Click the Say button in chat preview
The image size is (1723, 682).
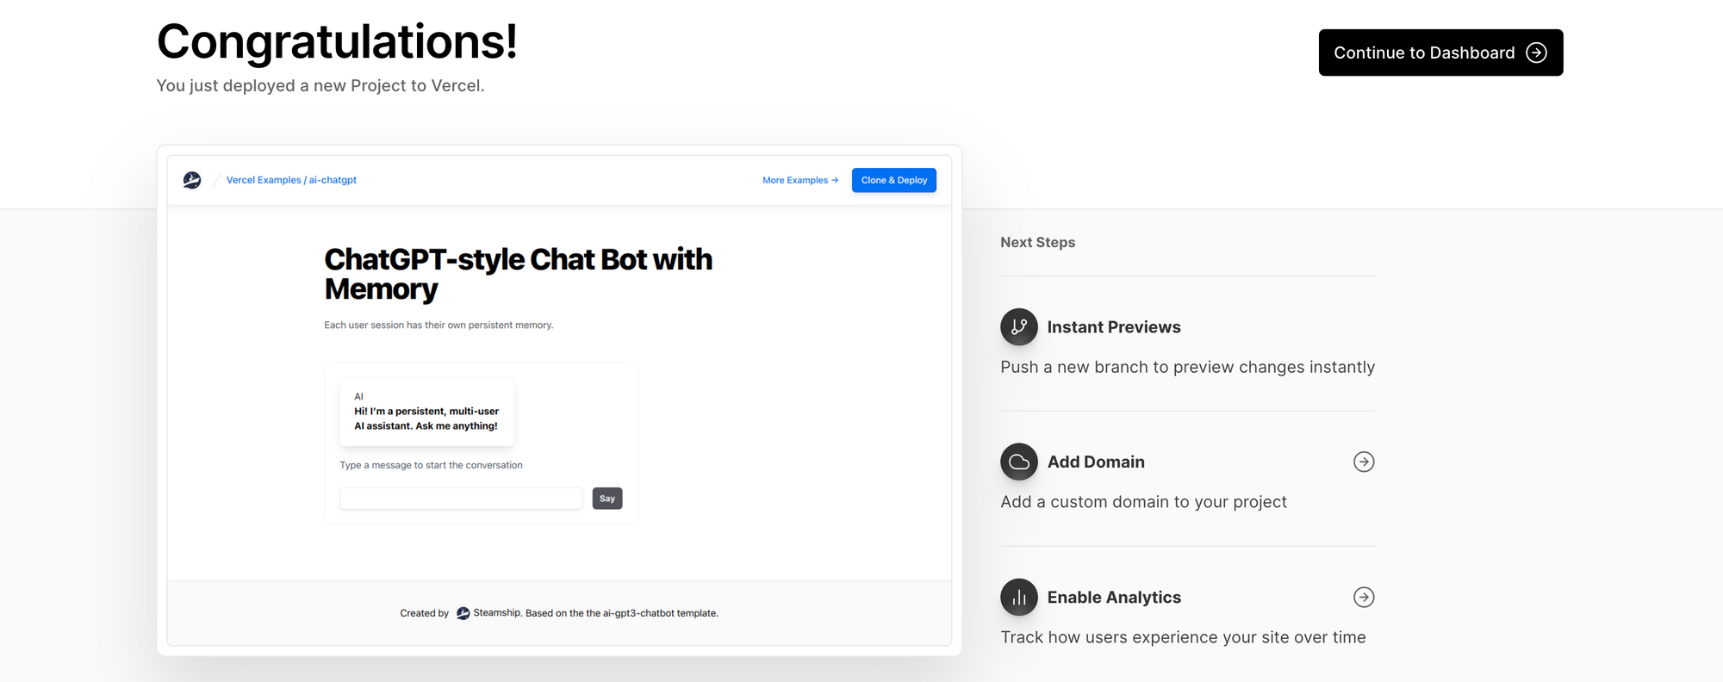(607, 499)
